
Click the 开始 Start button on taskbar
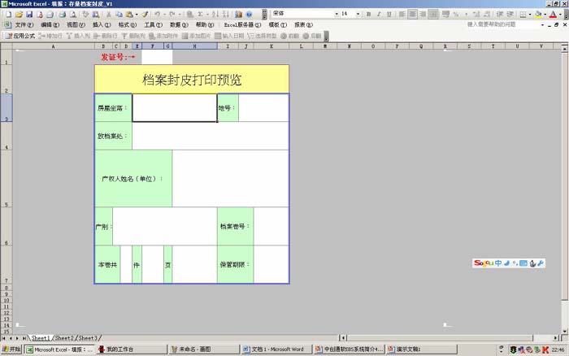(11, 349)
